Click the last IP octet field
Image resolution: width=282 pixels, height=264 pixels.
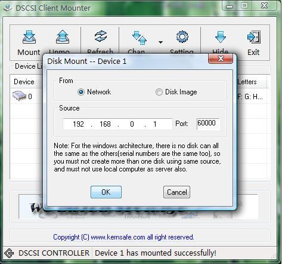point(155,124)
